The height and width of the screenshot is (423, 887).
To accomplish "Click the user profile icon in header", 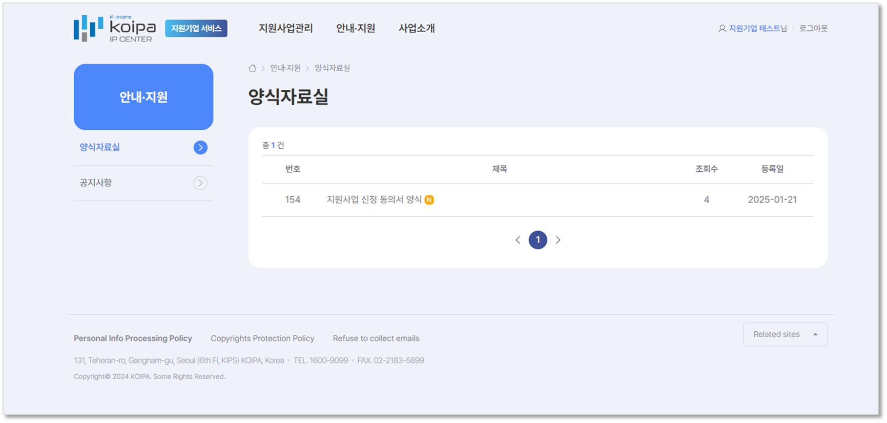I will pos(722,29).
